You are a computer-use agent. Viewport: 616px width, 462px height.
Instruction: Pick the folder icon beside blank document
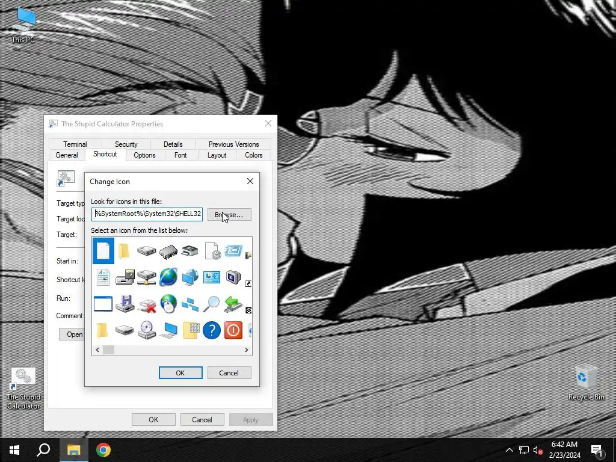124,251
